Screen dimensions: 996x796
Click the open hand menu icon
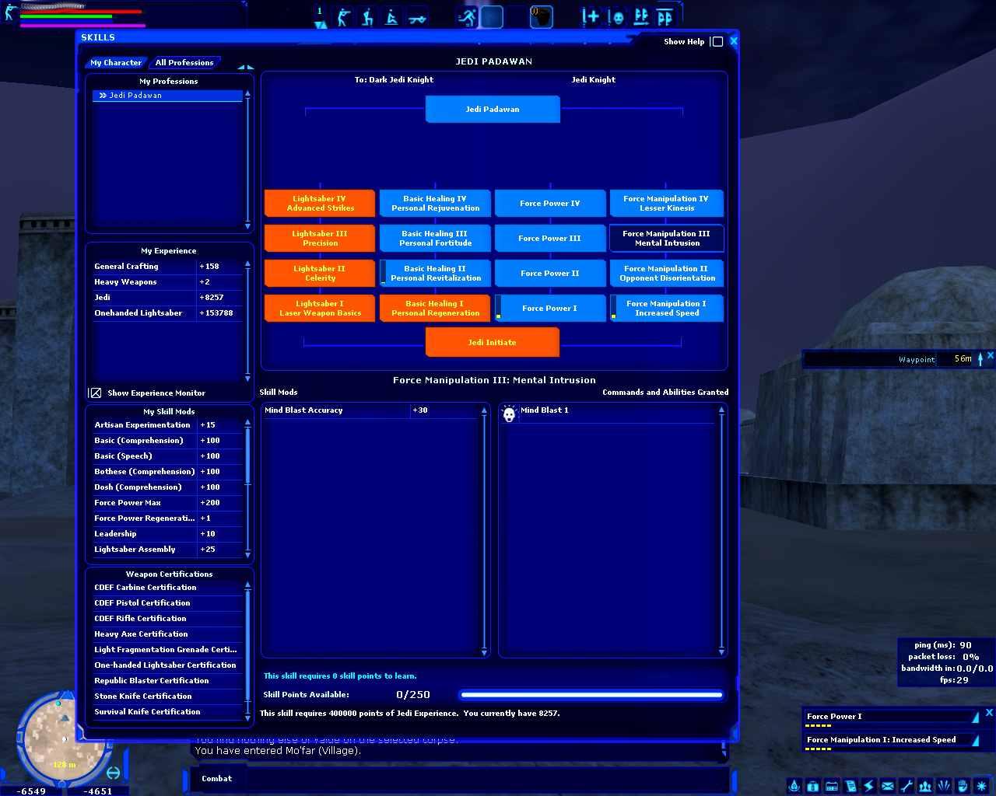(962, 786)
